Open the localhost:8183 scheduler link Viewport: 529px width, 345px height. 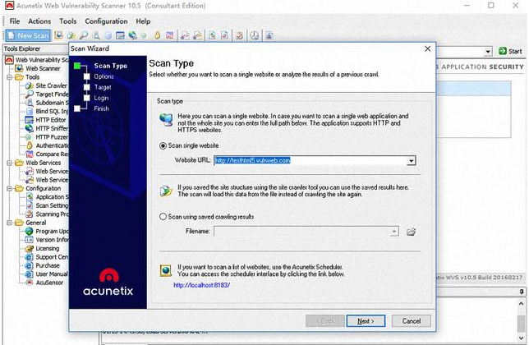[202, 285]
